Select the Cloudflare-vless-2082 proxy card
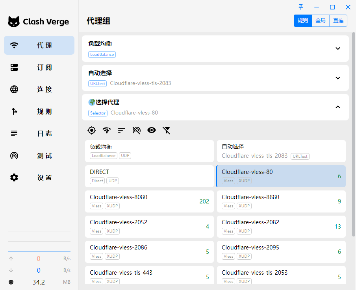The width and height of the screenshot is (356, 290). point(281,227)
